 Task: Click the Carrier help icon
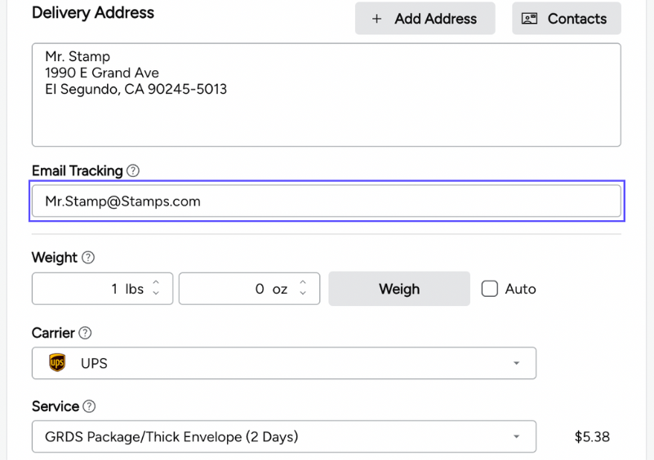(x=85, y=334)
